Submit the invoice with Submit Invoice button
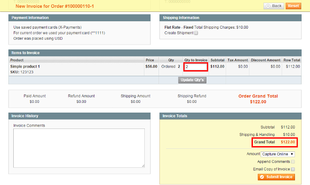 [x=276, y=177]
